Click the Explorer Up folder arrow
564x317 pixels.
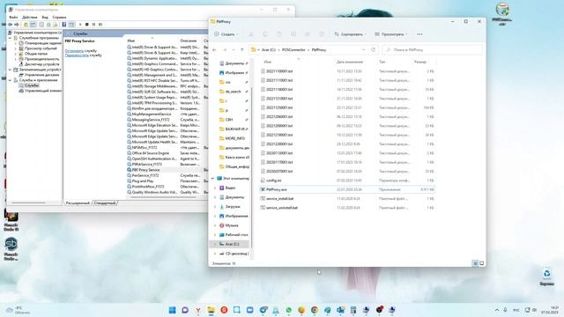point(242,50)
